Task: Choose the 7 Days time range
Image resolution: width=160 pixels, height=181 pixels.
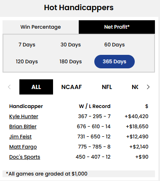Action: click(27, 45)
